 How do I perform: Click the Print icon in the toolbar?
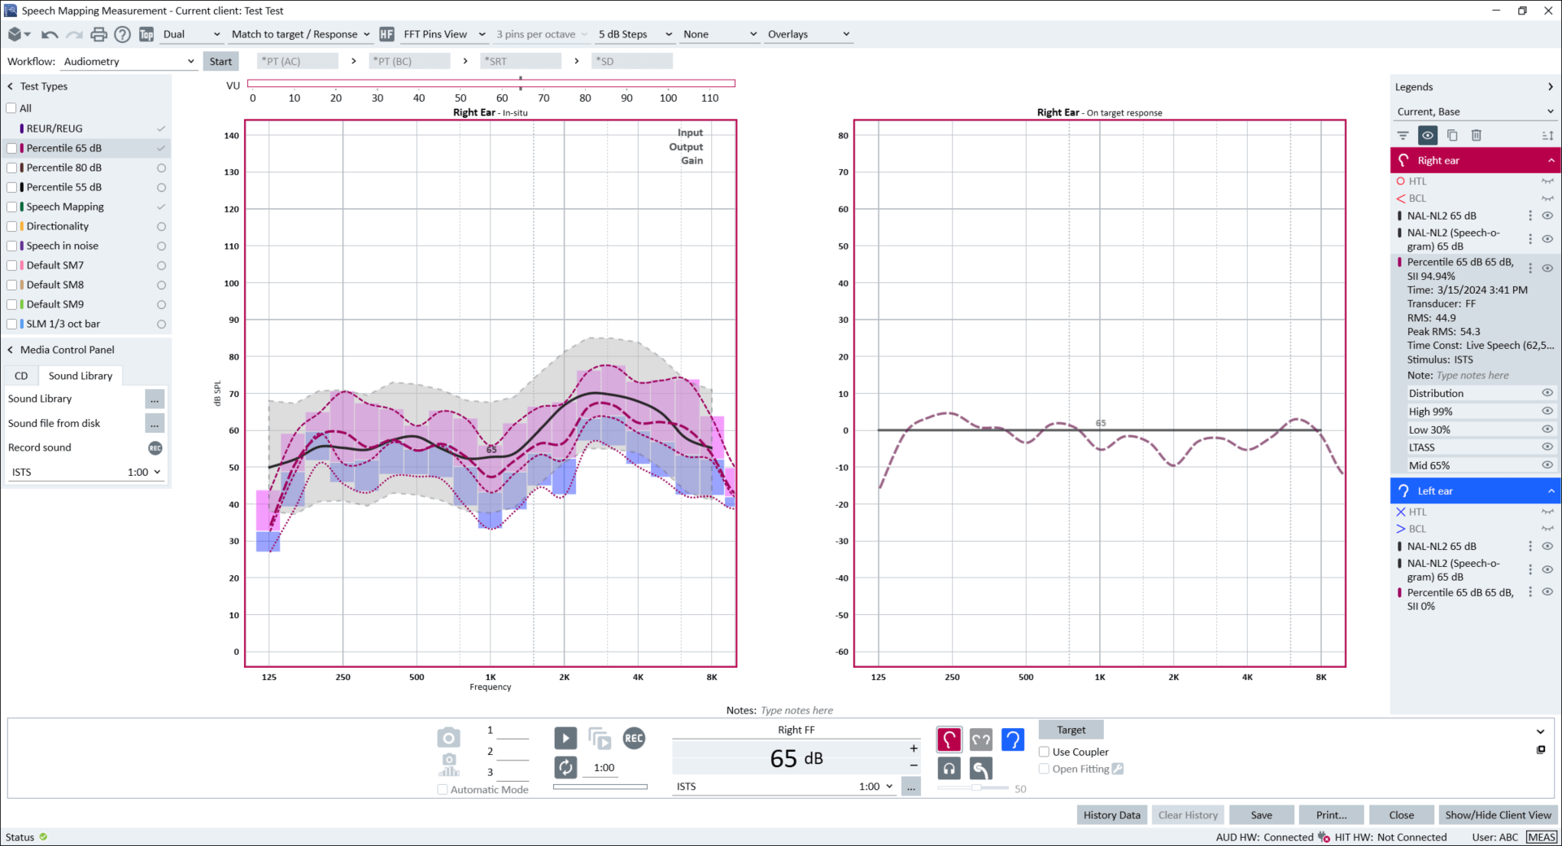coord(98,34)
